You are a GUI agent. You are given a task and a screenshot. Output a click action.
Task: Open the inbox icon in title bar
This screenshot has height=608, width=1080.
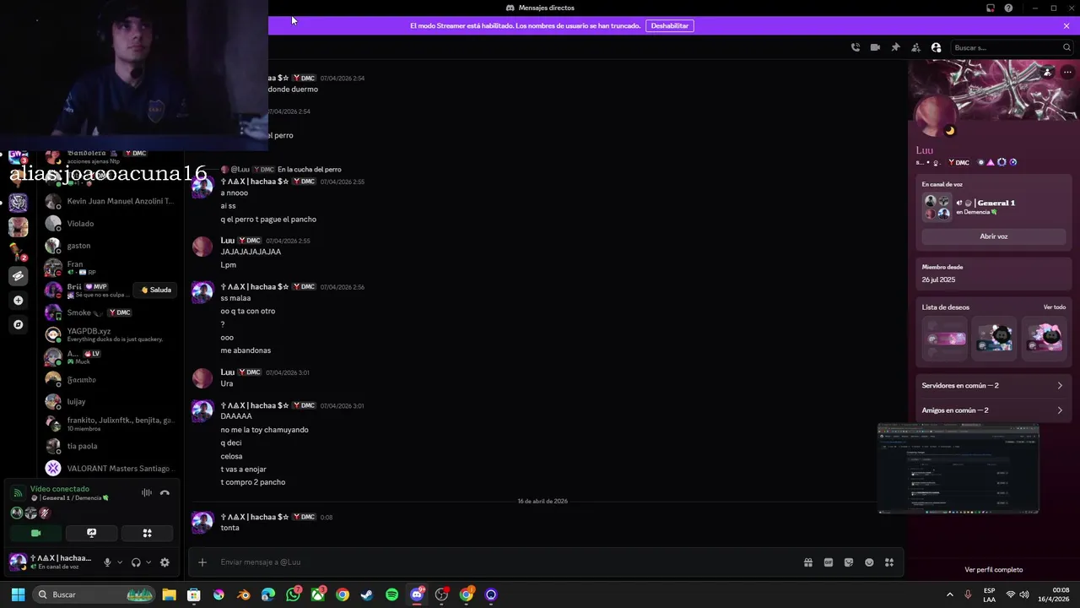[x=991, y=8]
